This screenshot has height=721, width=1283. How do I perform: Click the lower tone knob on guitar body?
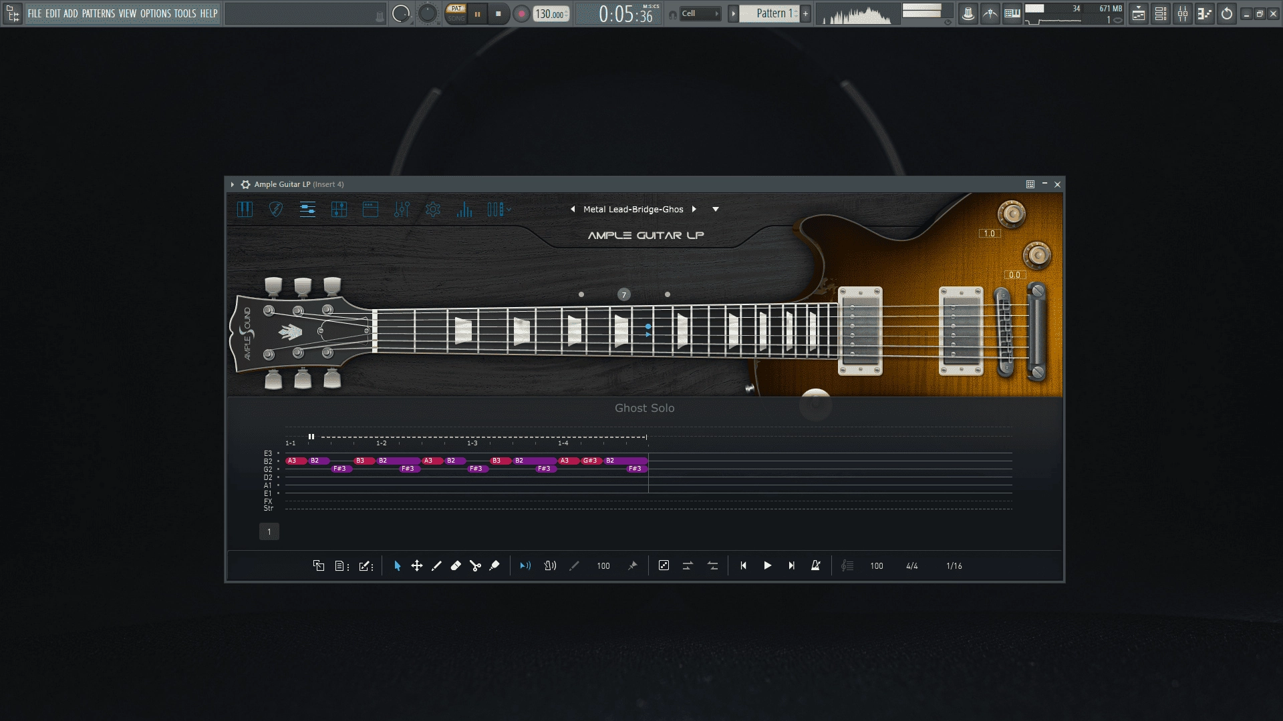(x=1036, y=255)
